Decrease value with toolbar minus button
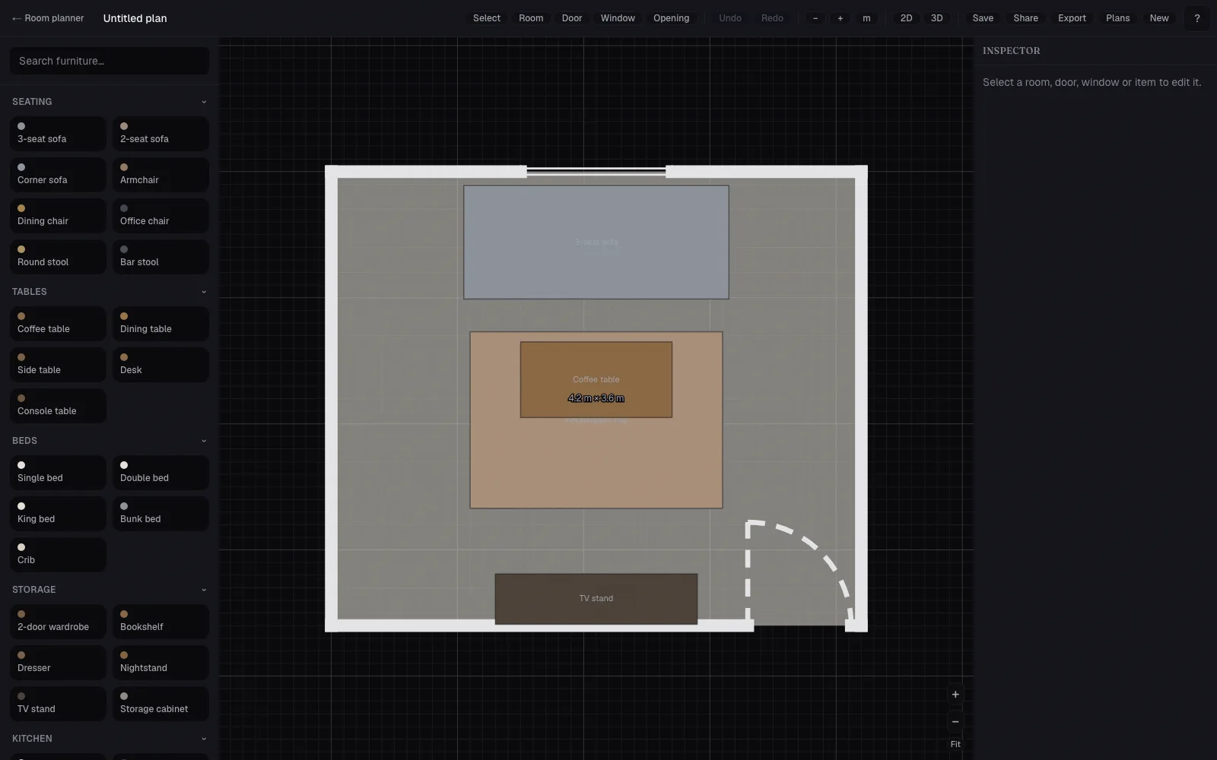The height and width of the screenshot is (760, 1217). 815,18
